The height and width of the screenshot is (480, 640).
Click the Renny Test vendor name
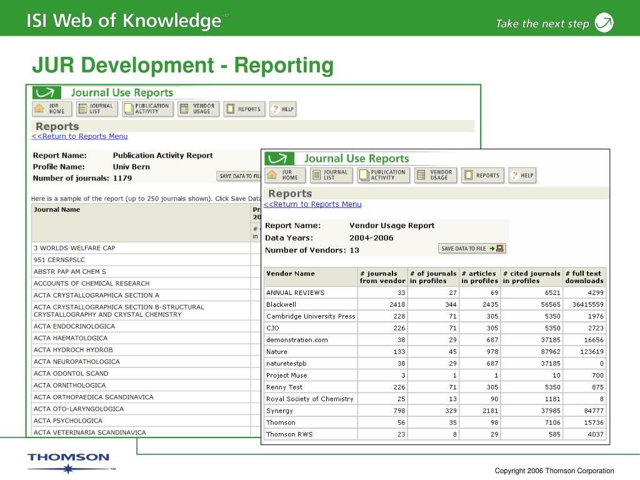coord(284,387)
